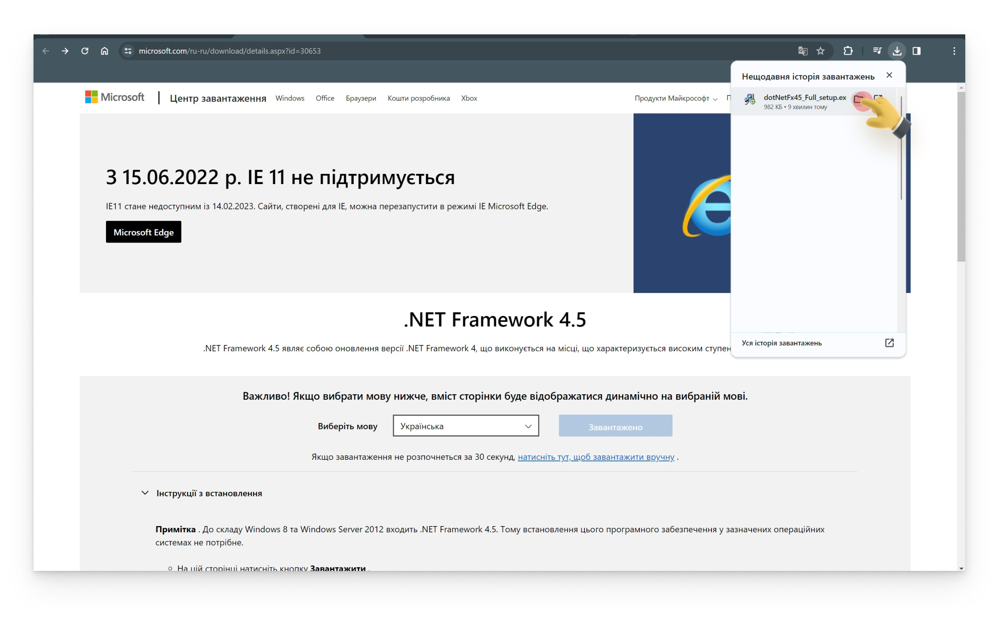998x624 pixels.
Task: Click the downloads popup scrollbar
Action: coord(901,148)
